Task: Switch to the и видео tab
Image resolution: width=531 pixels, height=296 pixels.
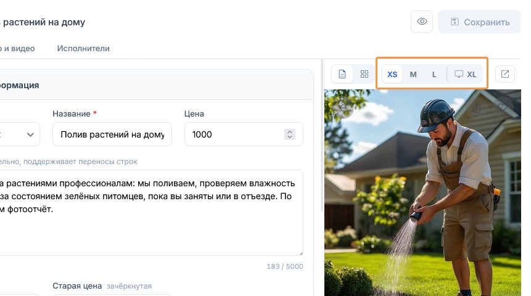Action: [x=18, y=49]
